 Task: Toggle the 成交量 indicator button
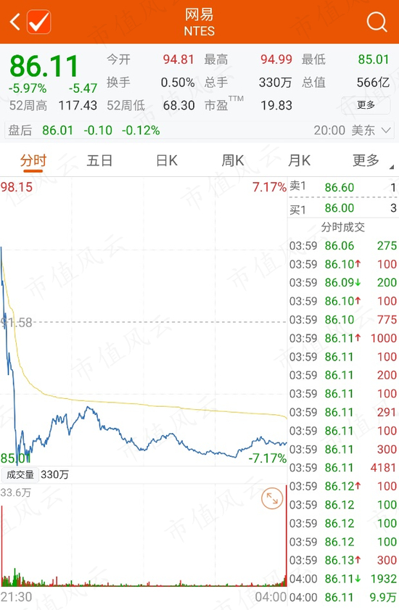20,474
